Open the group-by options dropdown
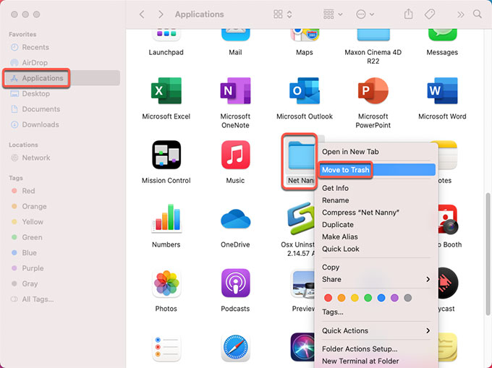Screen dimensions: 492x368 [334, 14]
